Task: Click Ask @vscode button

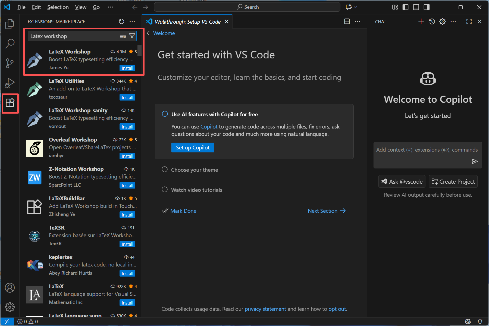Action: pos(402,181)
